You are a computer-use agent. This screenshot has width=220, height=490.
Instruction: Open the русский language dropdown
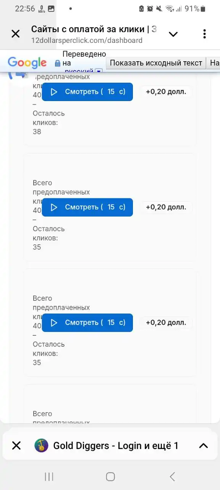point(99,72)
